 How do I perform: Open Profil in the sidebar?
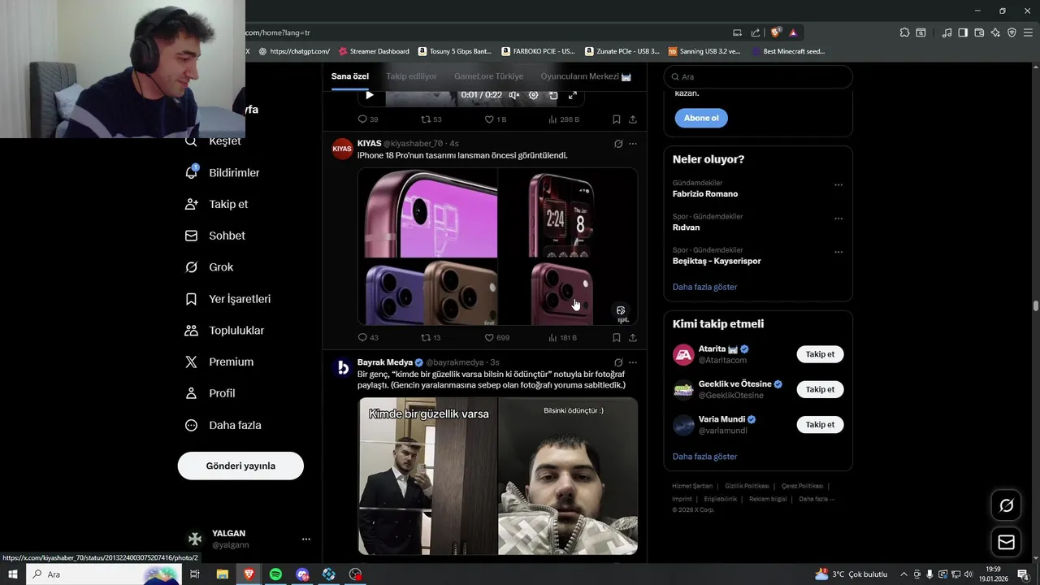(210, 393)
